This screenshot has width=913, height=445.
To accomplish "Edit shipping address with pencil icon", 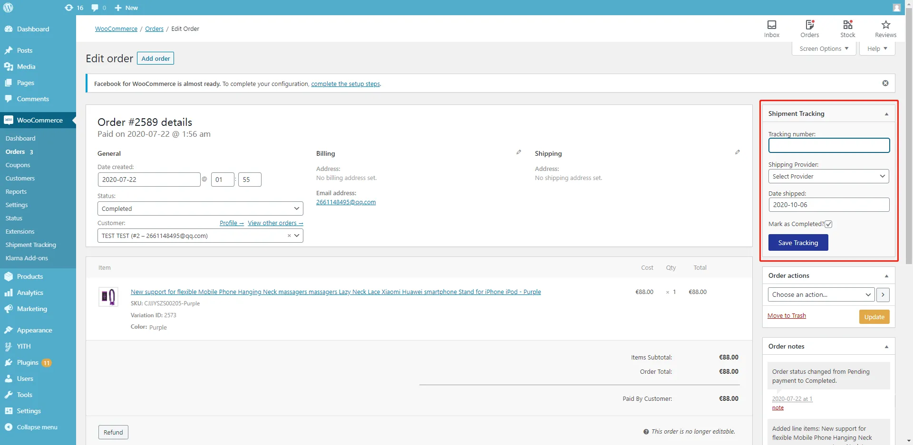I will coord(738,152).
